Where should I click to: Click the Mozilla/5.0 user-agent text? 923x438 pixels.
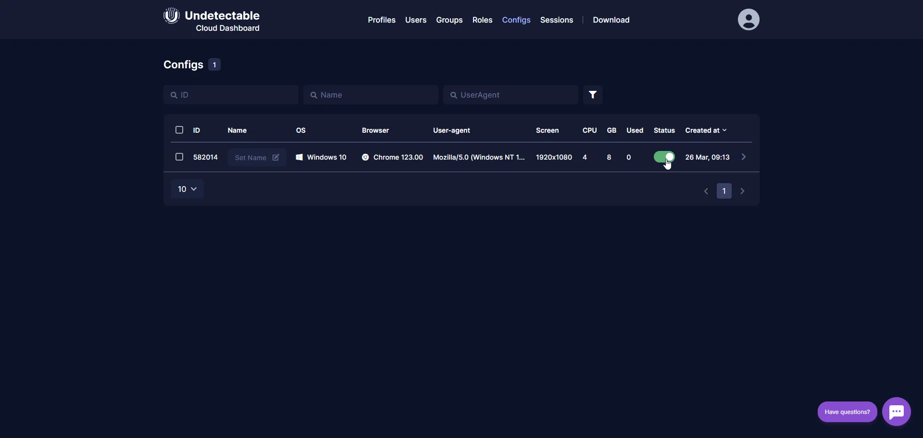[x=479, y=157]
